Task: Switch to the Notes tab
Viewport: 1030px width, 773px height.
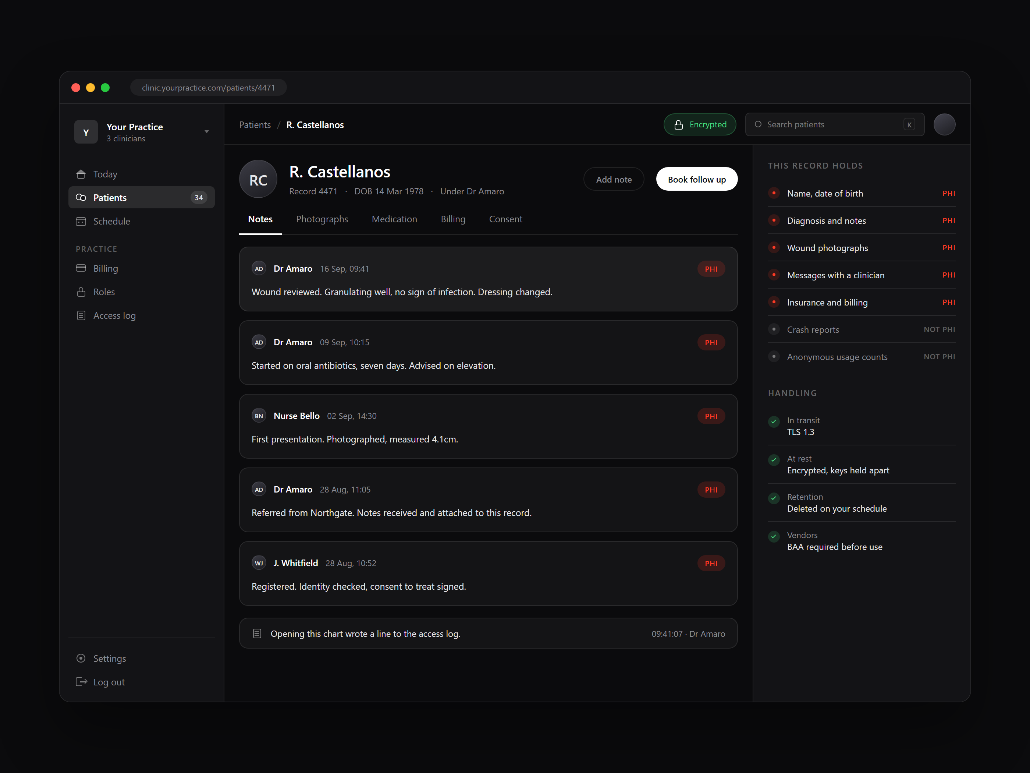Action: (x=260, y=219)
